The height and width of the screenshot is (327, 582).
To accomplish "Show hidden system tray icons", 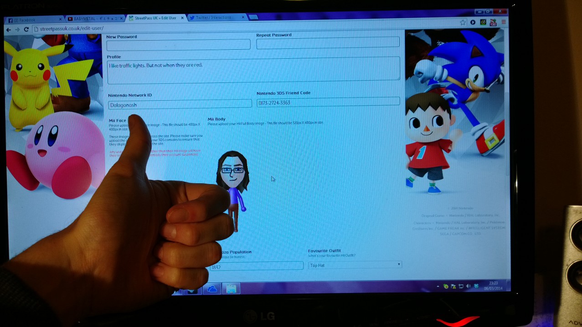I will 438,286.
